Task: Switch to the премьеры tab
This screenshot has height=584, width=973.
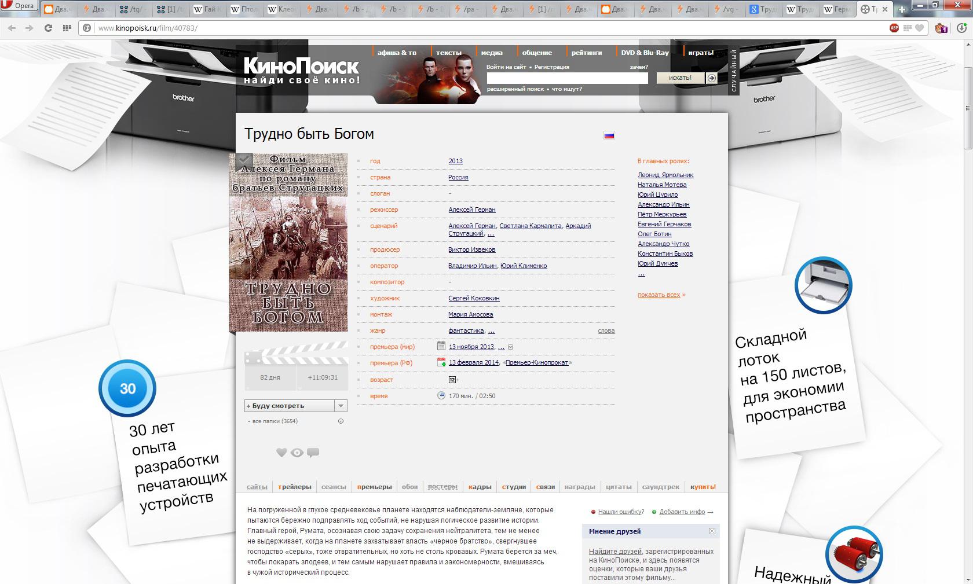Action: (375, 487)
